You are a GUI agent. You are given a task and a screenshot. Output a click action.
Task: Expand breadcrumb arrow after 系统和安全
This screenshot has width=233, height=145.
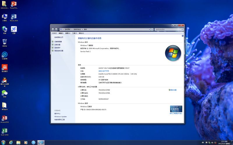(x=82, y=30)
